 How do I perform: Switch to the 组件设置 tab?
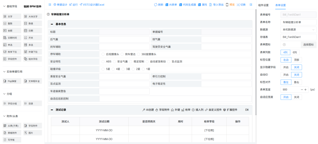tap(264, 5)
